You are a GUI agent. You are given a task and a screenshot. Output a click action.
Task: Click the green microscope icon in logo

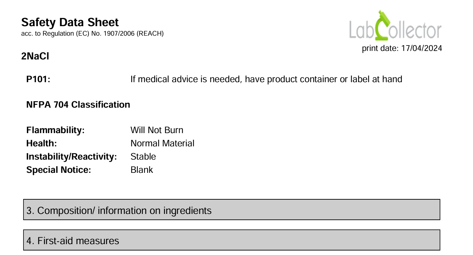[386, 25]
